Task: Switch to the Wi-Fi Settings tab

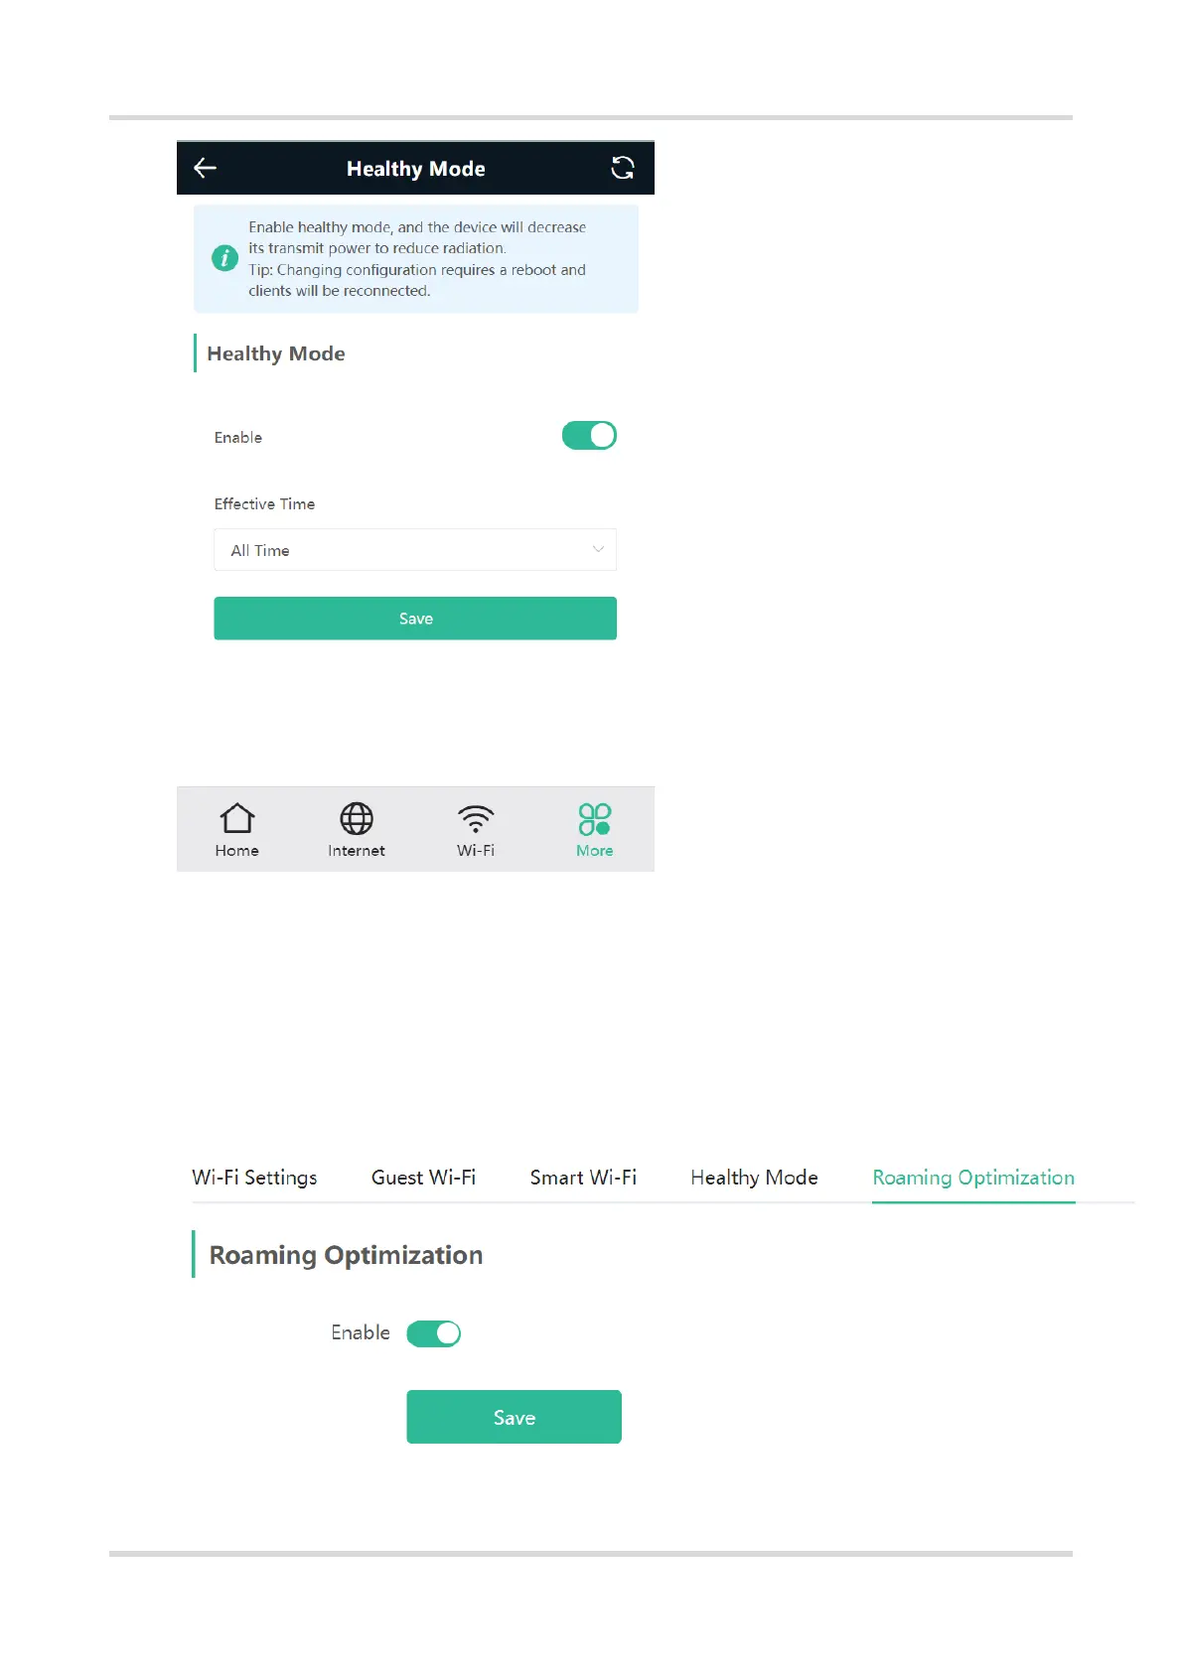Action: point(254,1178)
